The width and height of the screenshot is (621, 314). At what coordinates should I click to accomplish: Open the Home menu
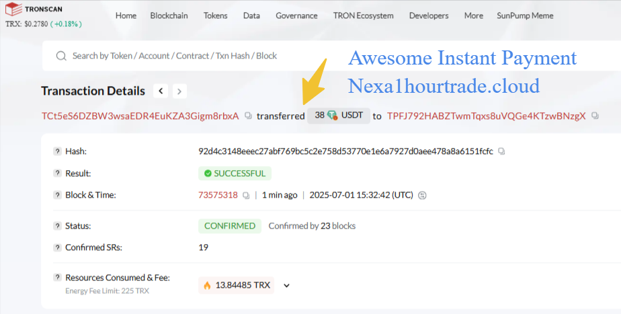(126, 15)
